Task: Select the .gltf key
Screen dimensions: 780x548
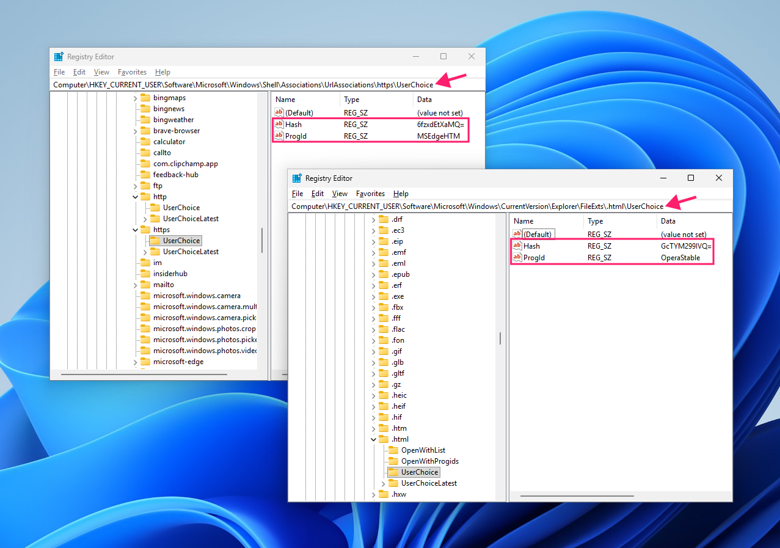Action: pyautogui.click(x=398, y=373)
